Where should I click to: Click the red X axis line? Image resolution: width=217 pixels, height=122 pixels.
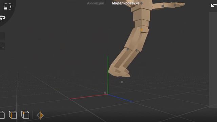point(88,97)
